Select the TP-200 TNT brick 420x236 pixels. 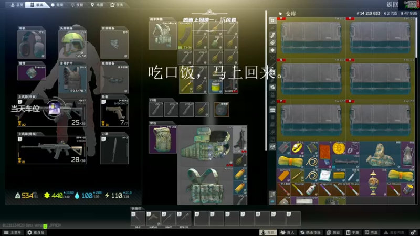tap(339, 176)
